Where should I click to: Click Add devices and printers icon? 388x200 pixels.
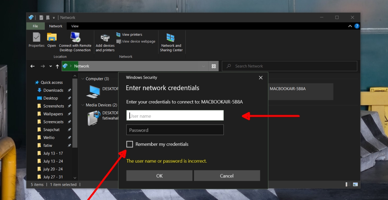coord(105,38)
